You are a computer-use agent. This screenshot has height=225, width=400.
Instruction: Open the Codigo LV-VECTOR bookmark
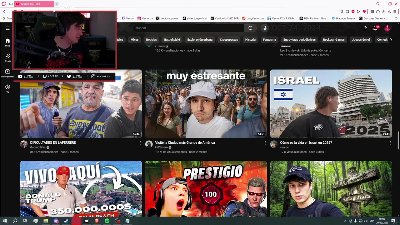coord(225,18)
